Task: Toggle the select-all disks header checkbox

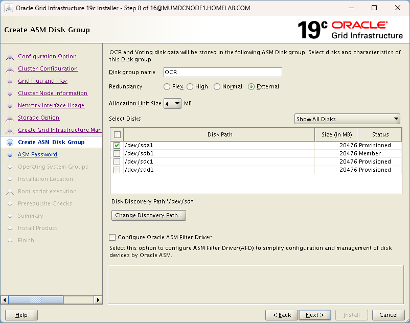Action: 117,134
